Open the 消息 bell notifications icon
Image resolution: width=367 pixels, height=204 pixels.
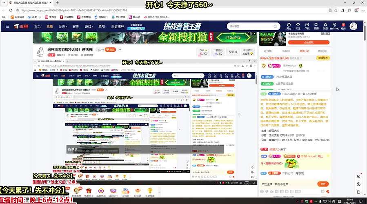(x=325, y=26)
